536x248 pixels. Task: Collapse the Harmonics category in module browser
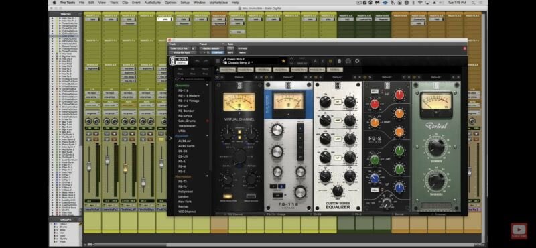pos(207,176)
